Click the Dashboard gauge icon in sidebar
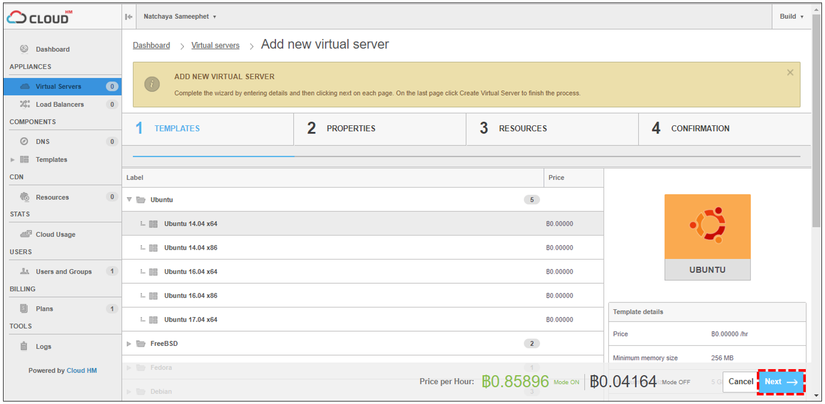 coord(24,49)
